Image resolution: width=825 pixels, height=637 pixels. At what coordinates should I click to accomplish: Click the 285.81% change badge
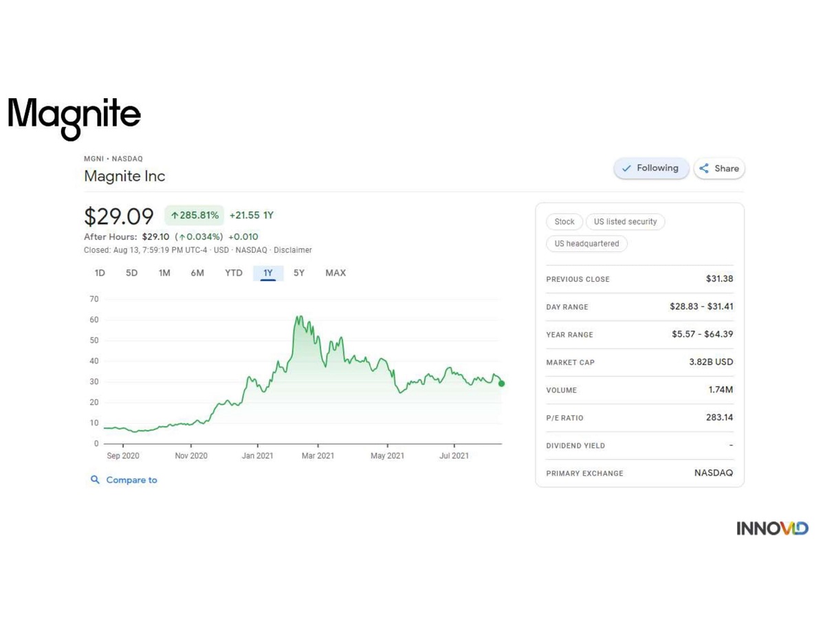(195, 215)
